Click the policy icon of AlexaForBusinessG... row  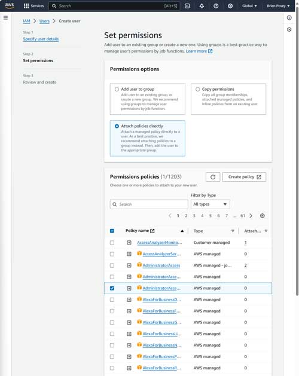pos(139,322)
